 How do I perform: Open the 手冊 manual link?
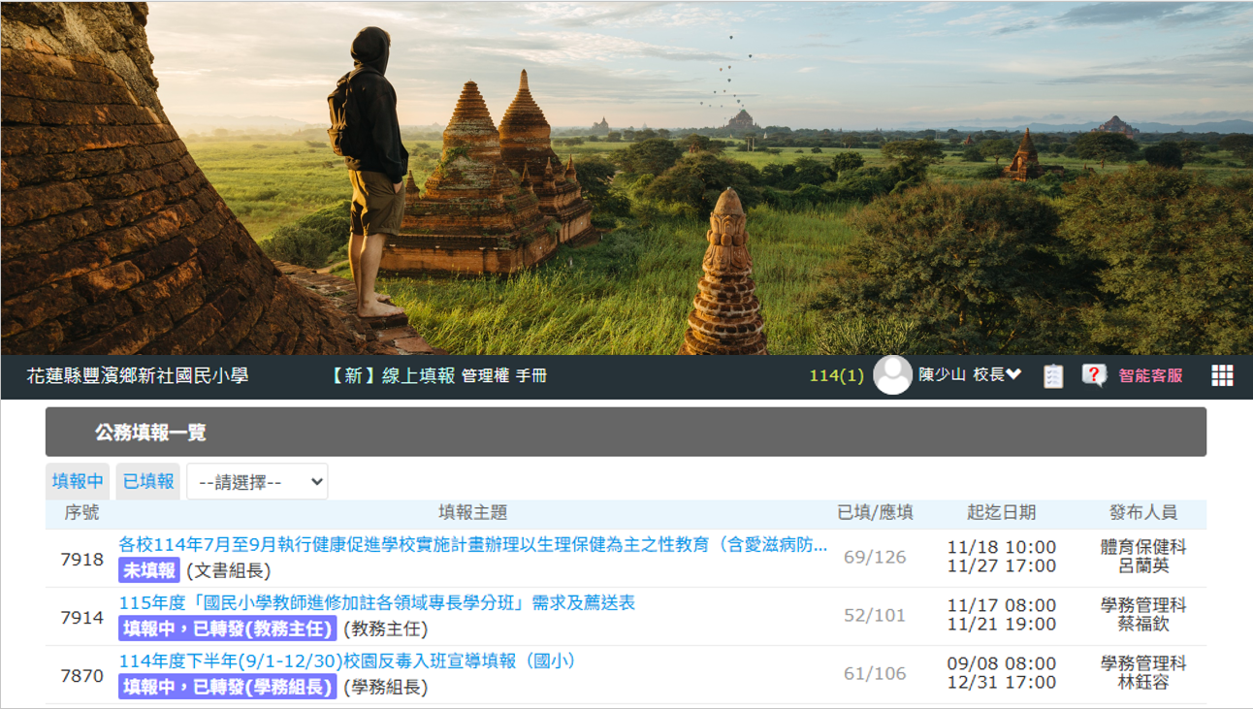pyautogui.click(x=531, y=376)
